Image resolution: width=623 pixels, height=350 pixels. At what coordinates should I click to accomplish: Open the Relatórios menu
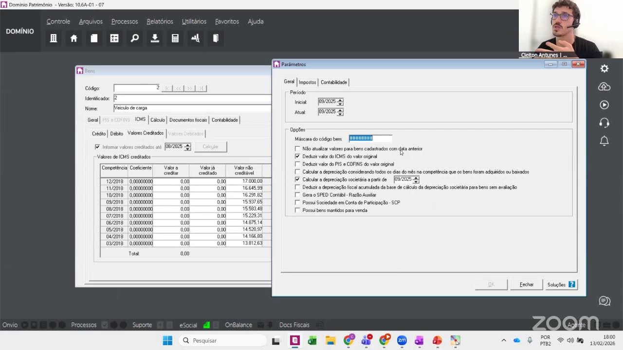coord(160,21)
